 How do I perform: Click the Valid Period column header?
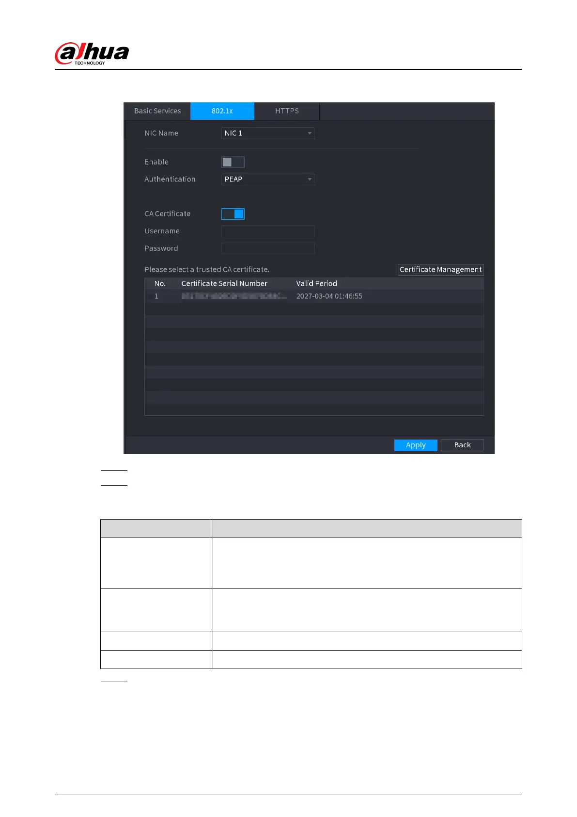317,284
